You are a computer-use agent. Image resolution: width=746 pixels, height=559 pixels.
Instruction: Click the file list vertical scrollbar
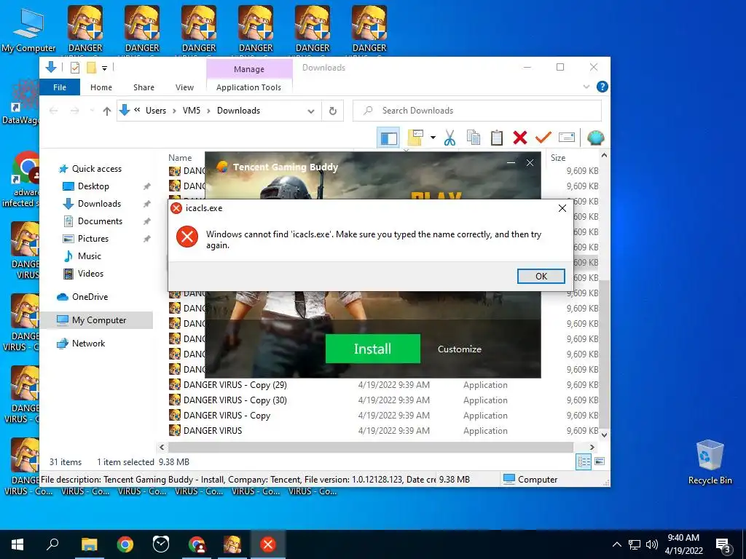pyautogui.click(x=604, y=354)
